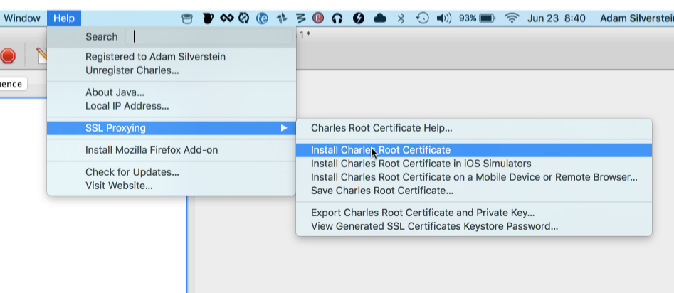Open the Window menu
Viewport: 674px width, 293px height.
click(x=22, y=18)
